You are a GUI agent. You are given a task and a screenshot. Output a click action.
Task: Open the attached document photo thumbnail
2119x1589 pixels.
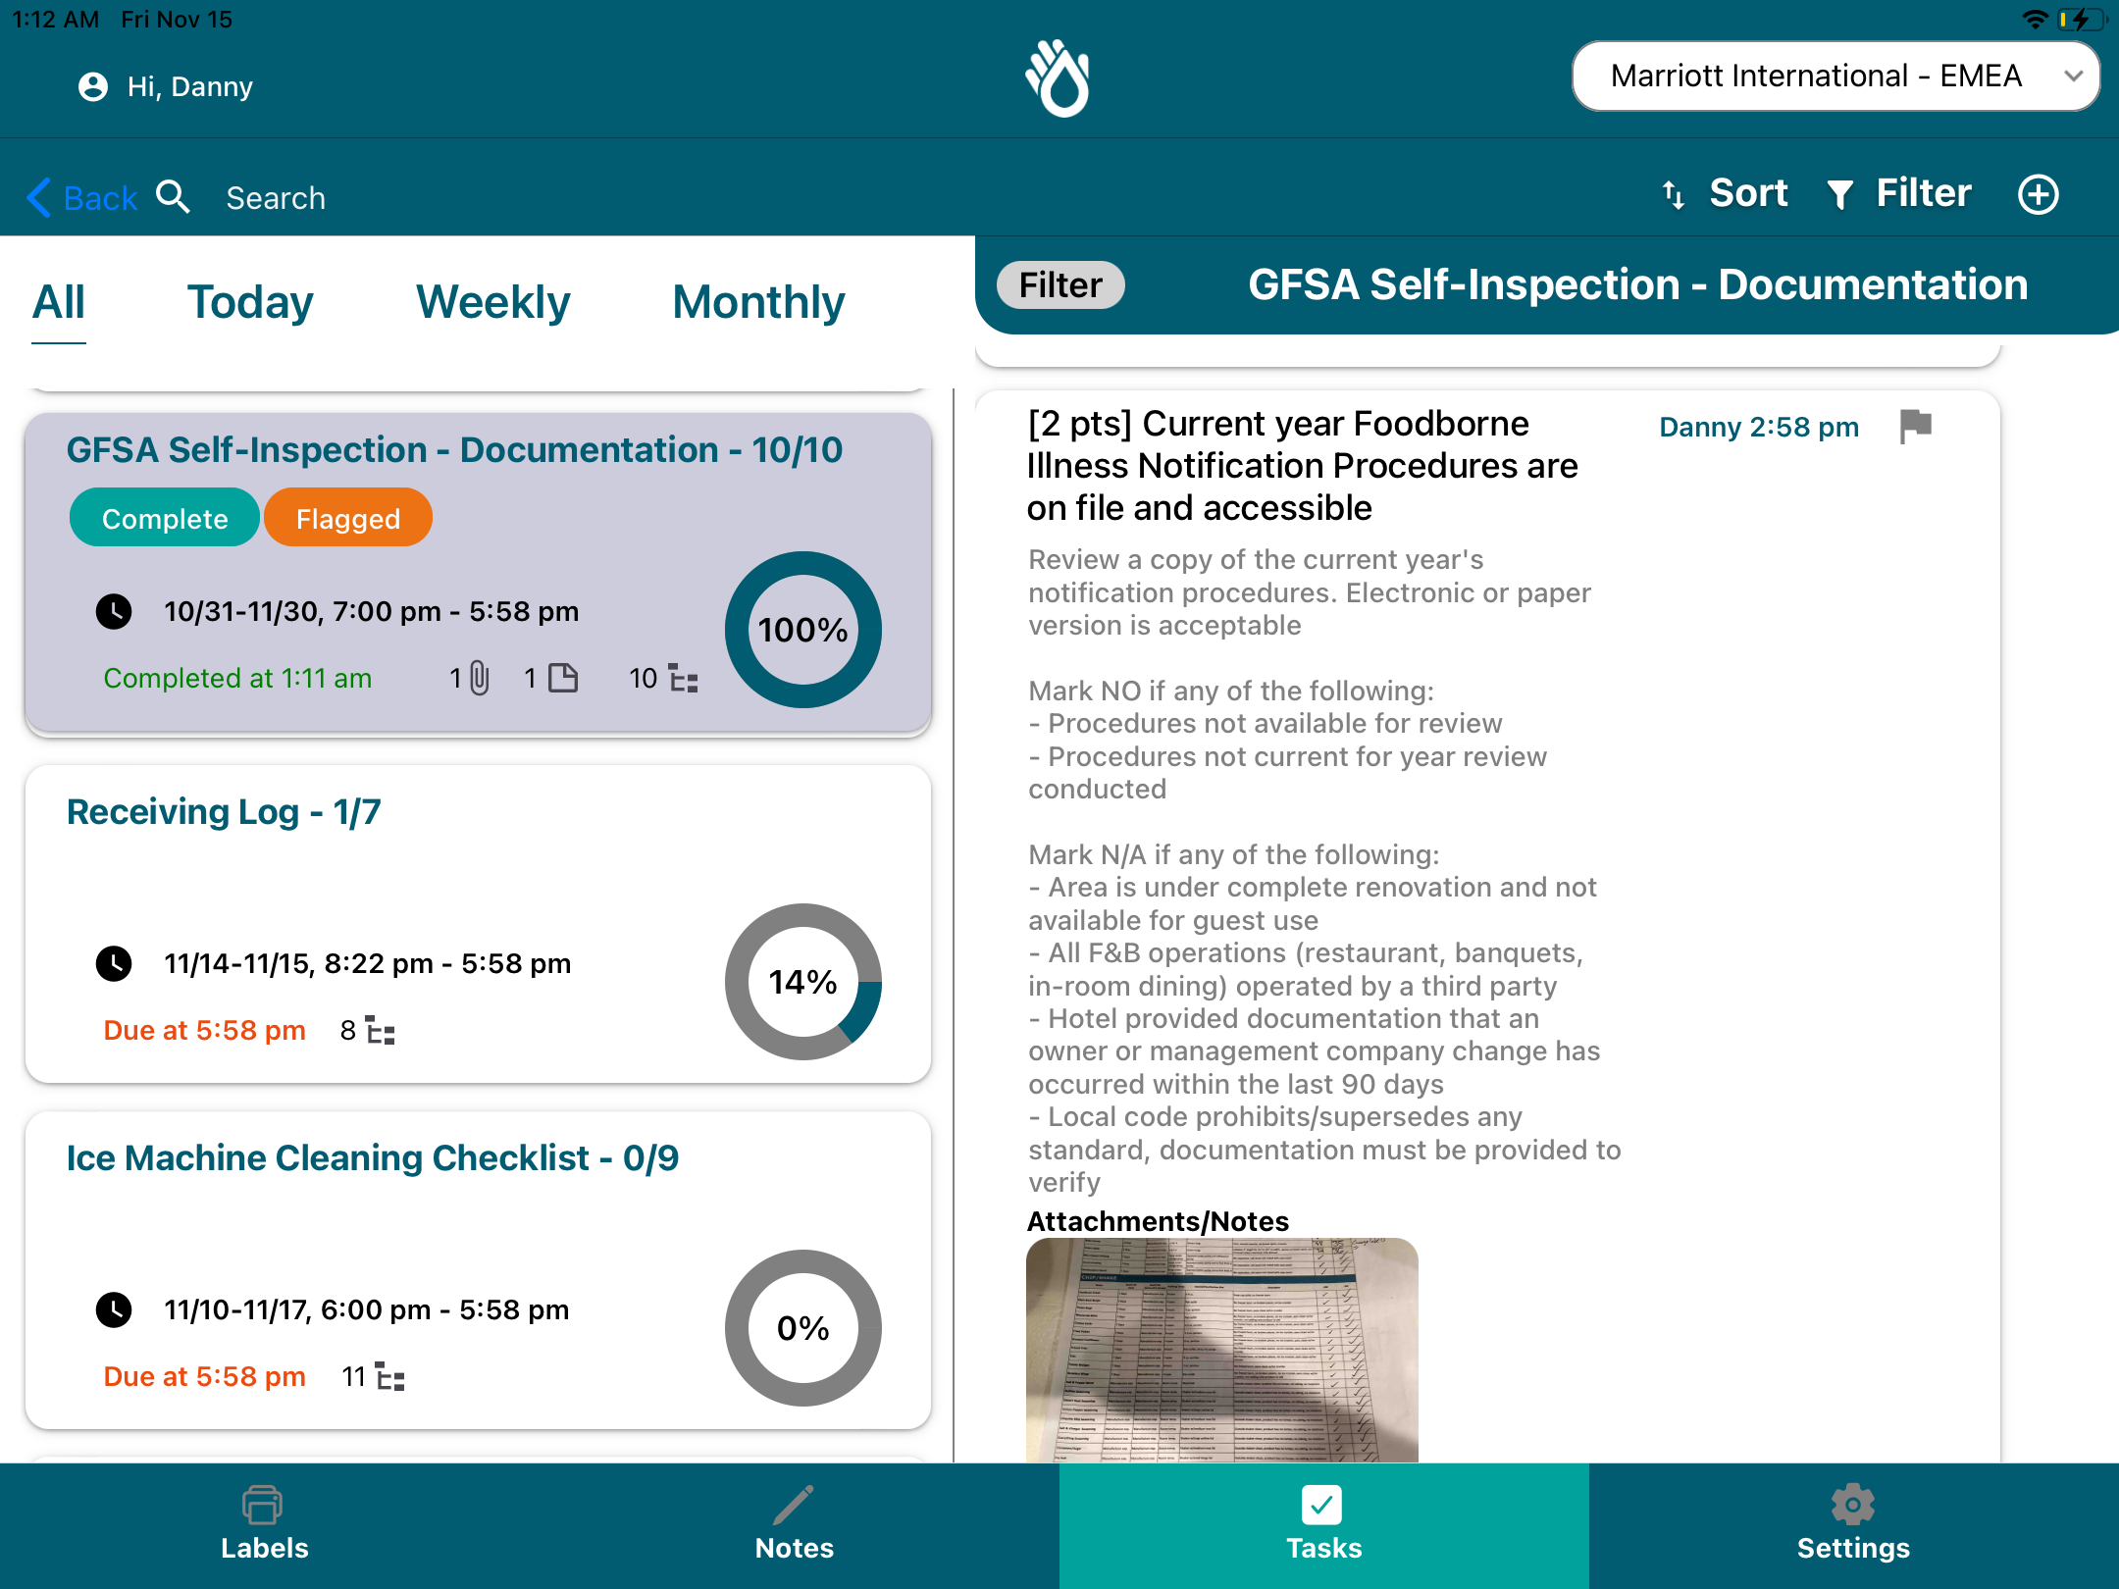point(1221,1350)
